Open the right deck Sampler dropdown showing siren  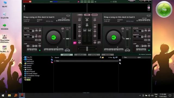(x=142, y=37)
